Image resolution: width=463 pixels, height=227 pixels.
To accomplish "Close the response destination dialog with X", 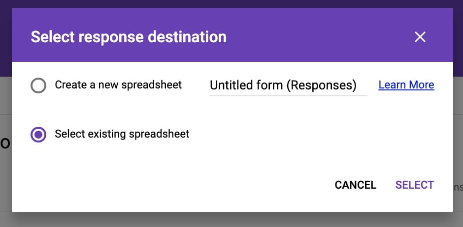I will [420, 37].
